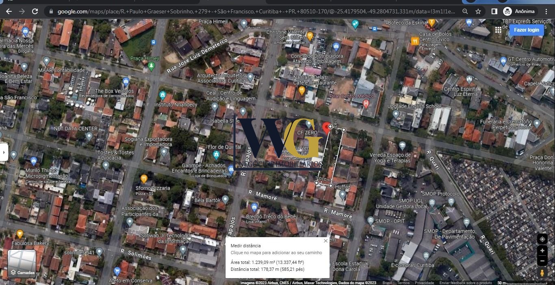Zoom in the map with plus button

(x=542, y=251)
